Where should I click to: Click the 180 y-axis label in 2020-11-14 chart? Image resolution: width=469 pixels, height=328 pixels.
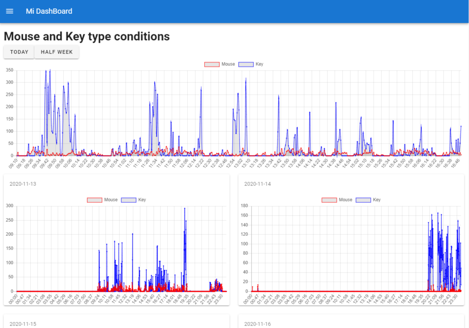point(243,206)
